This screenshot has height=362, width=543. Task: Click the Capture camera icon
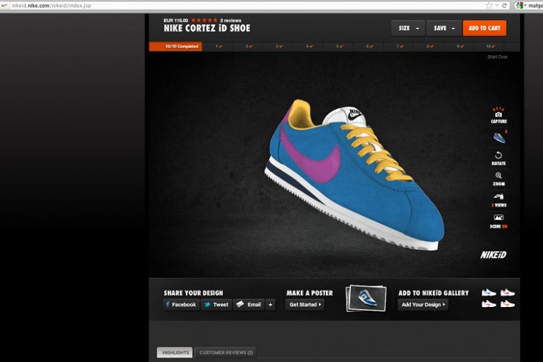coord(498,115)
